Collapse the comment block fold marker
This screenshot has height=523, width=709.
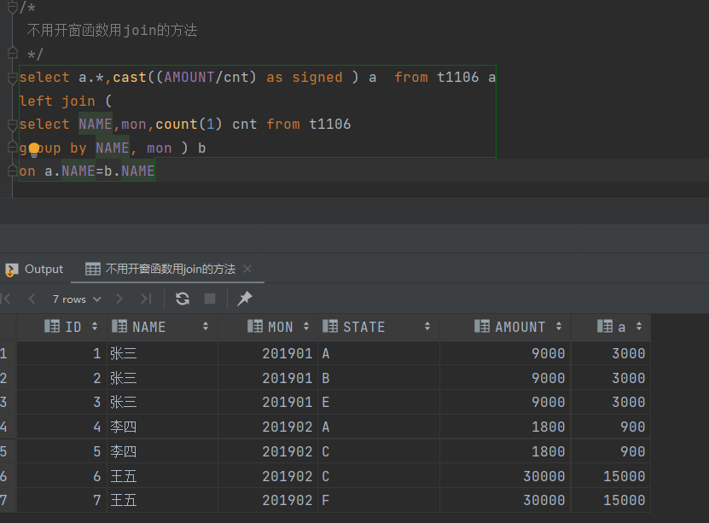(x=11, y=8)
